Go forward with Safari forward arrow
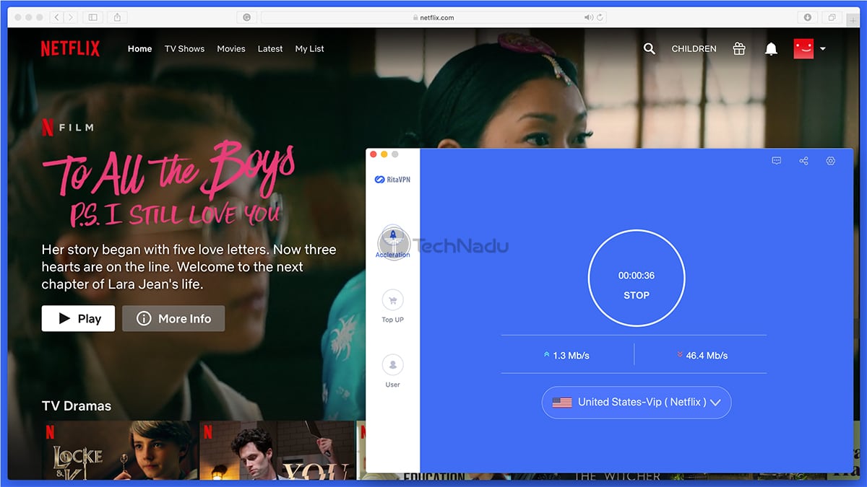Viewport: 867px width, 487px height. pyautogui.click(x=71, y=17)
